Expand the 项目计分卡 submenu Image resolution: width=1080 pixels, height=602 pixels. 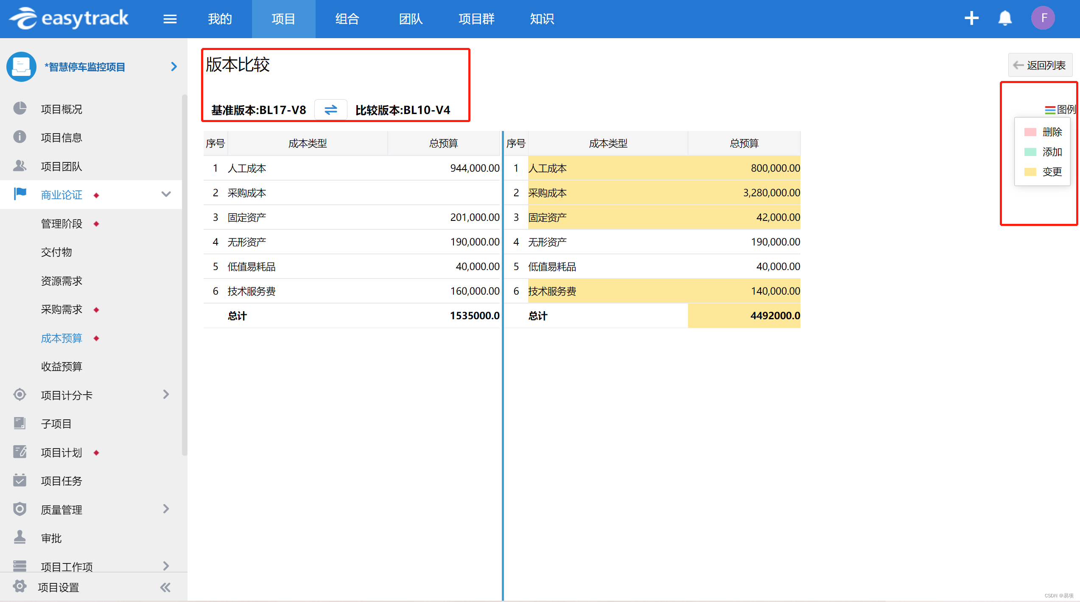click(x=166, y=395)
